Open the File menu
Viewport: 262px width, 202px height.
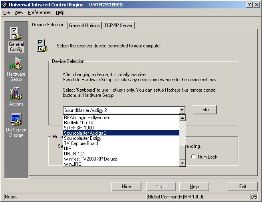6,12
